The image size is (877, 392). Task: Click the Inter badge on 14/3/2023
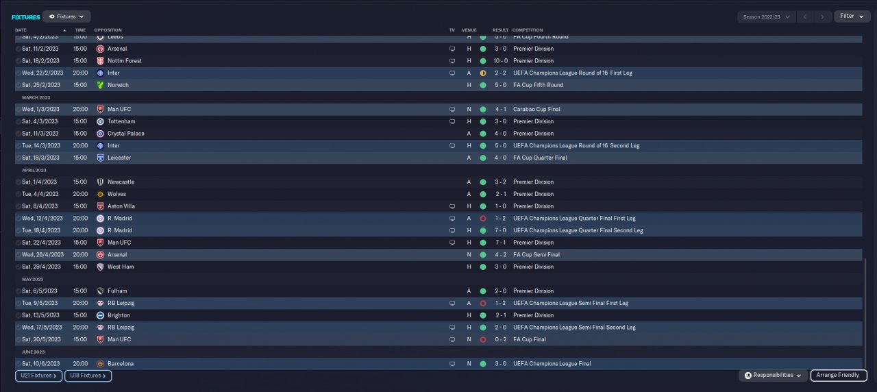click(x=100, y=145)
